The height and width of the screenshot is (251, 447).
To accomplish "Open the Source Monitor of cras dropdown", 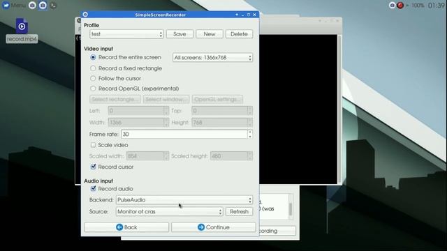I will pyautogui.click(x=169, y=212).
